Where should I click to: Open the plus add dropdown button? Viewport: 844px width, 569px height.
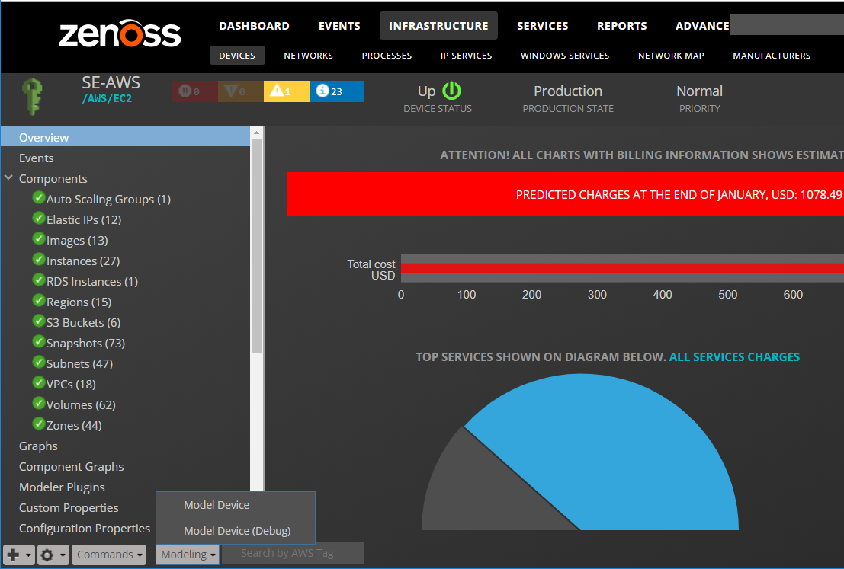pyautogui.click(x=19, y=555)
